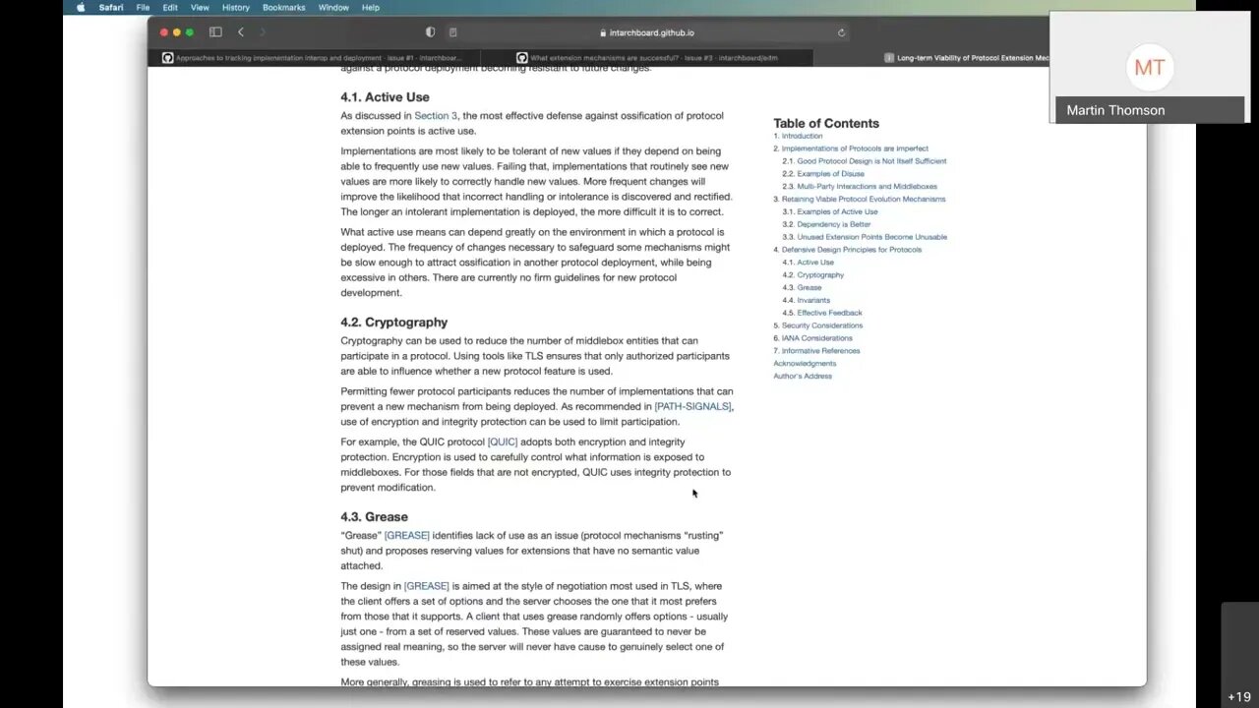Jump to '1. Introduction' in Table of Contents

tap(798, 136)
